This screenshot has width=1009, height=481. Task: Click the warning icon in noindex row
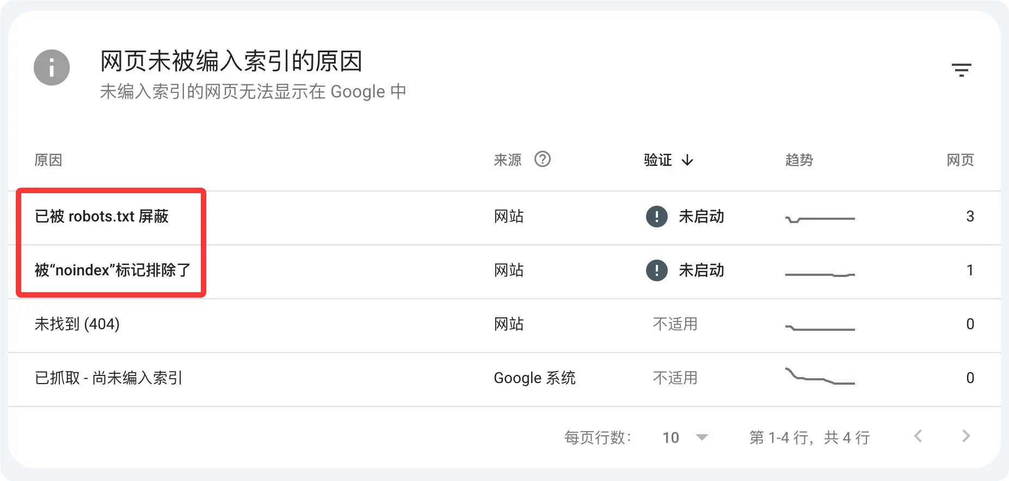coord(657,270)
